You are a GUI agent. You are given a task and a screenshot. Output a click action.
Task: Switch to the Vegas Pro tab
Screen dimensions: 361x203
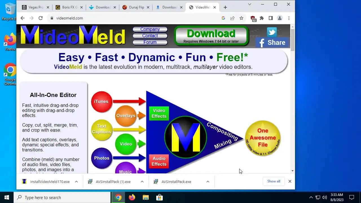36,7
